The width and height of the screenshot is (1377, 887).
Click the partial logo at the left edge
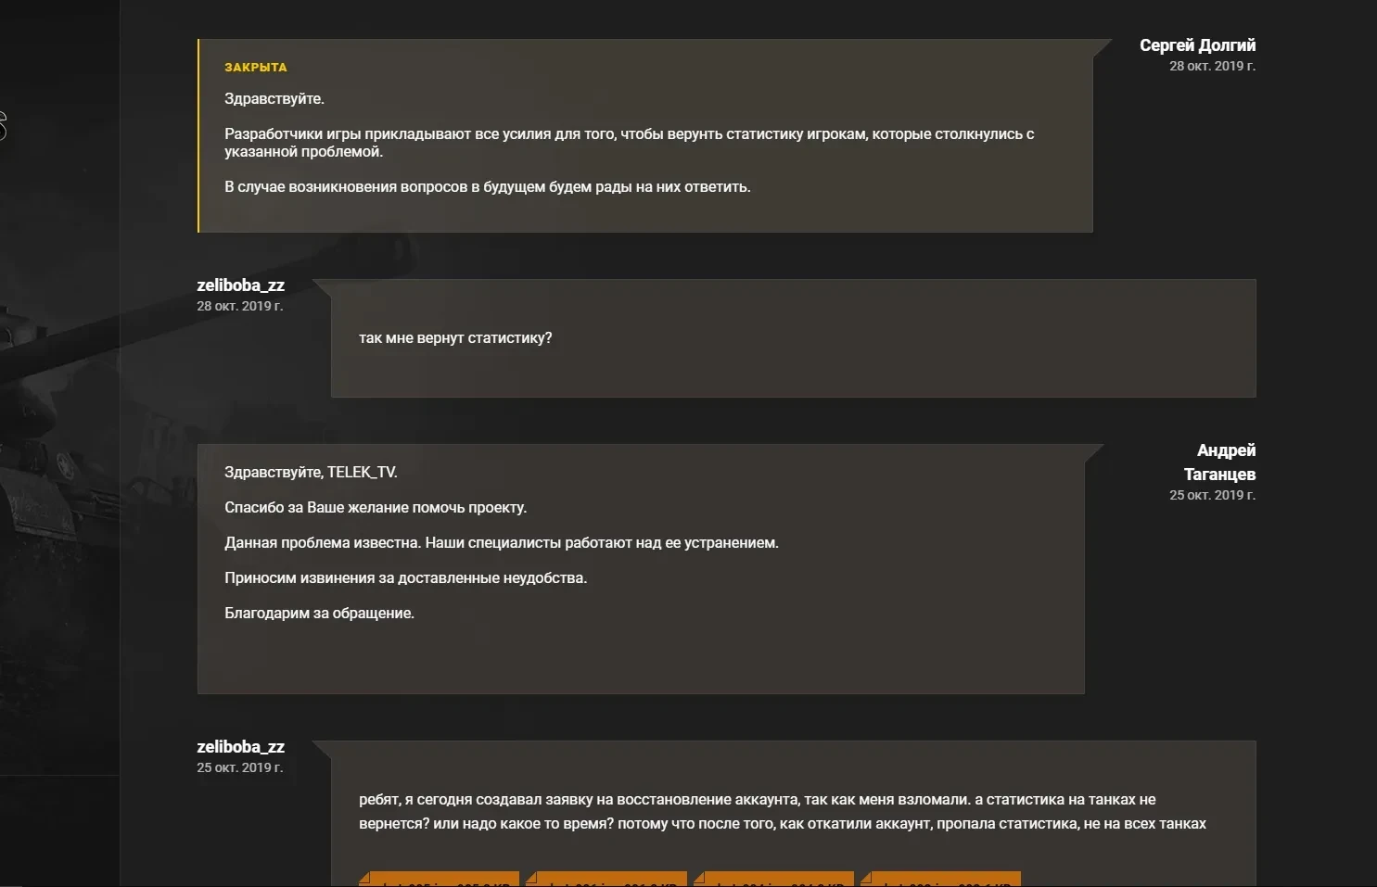(3, 125)
